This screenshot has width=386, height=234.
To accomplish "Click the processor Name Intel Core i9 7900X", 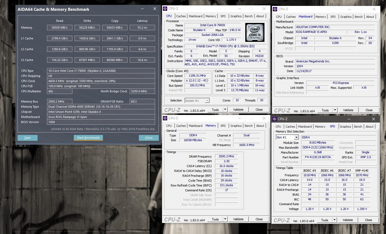I will 213,25.
